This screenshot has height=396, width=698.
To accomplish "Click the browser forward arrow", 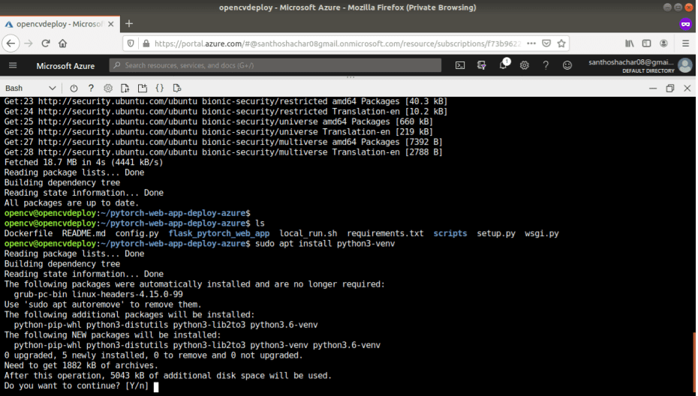I will (x=28, y=43).
